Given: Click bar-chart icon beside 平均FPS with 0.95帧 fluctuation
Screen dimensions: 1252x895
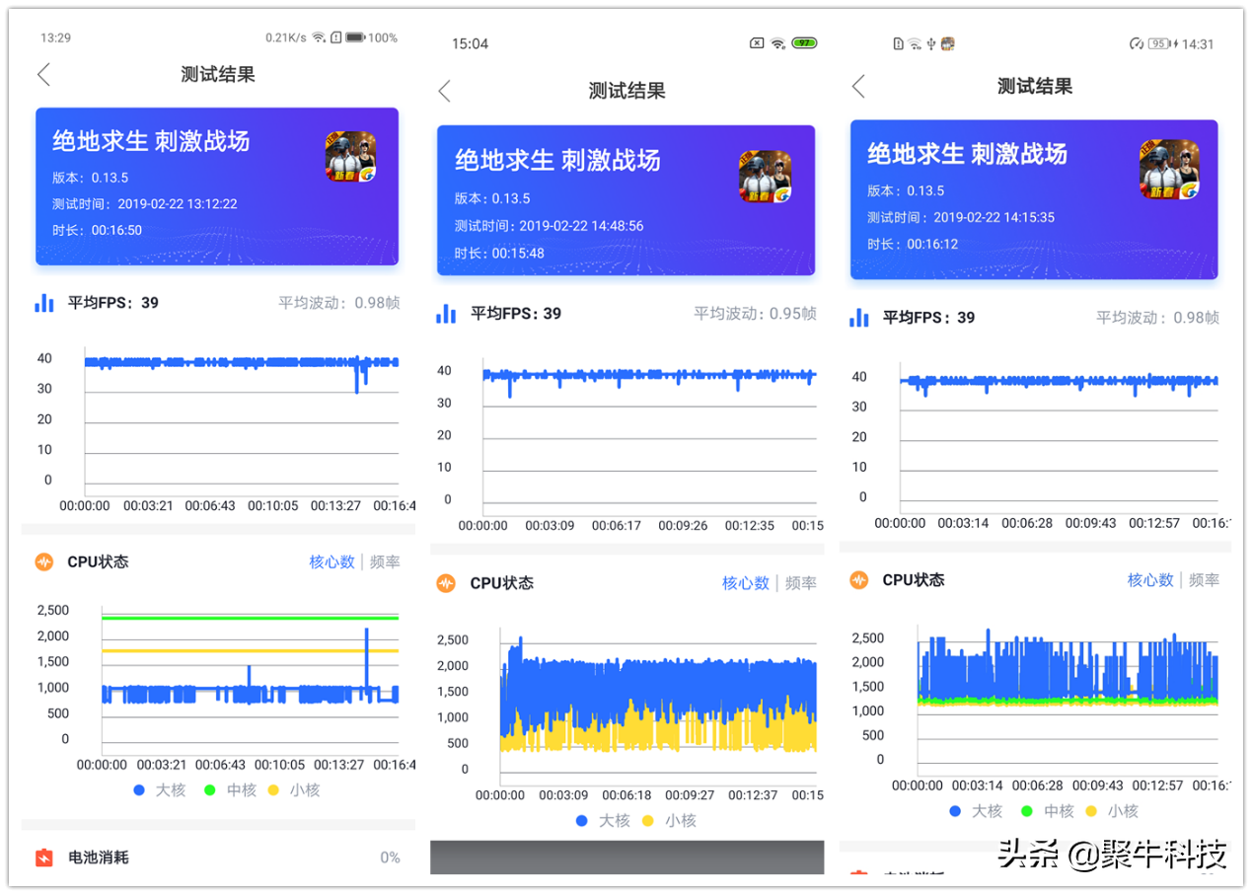Looking at the screenshot, I should click(447, 314).
